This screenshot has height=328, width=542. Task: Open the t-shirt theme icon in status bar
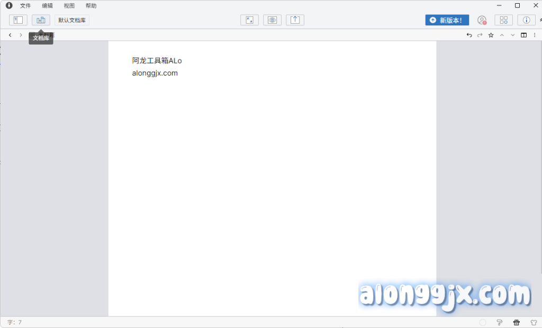(x=534, y=322)
